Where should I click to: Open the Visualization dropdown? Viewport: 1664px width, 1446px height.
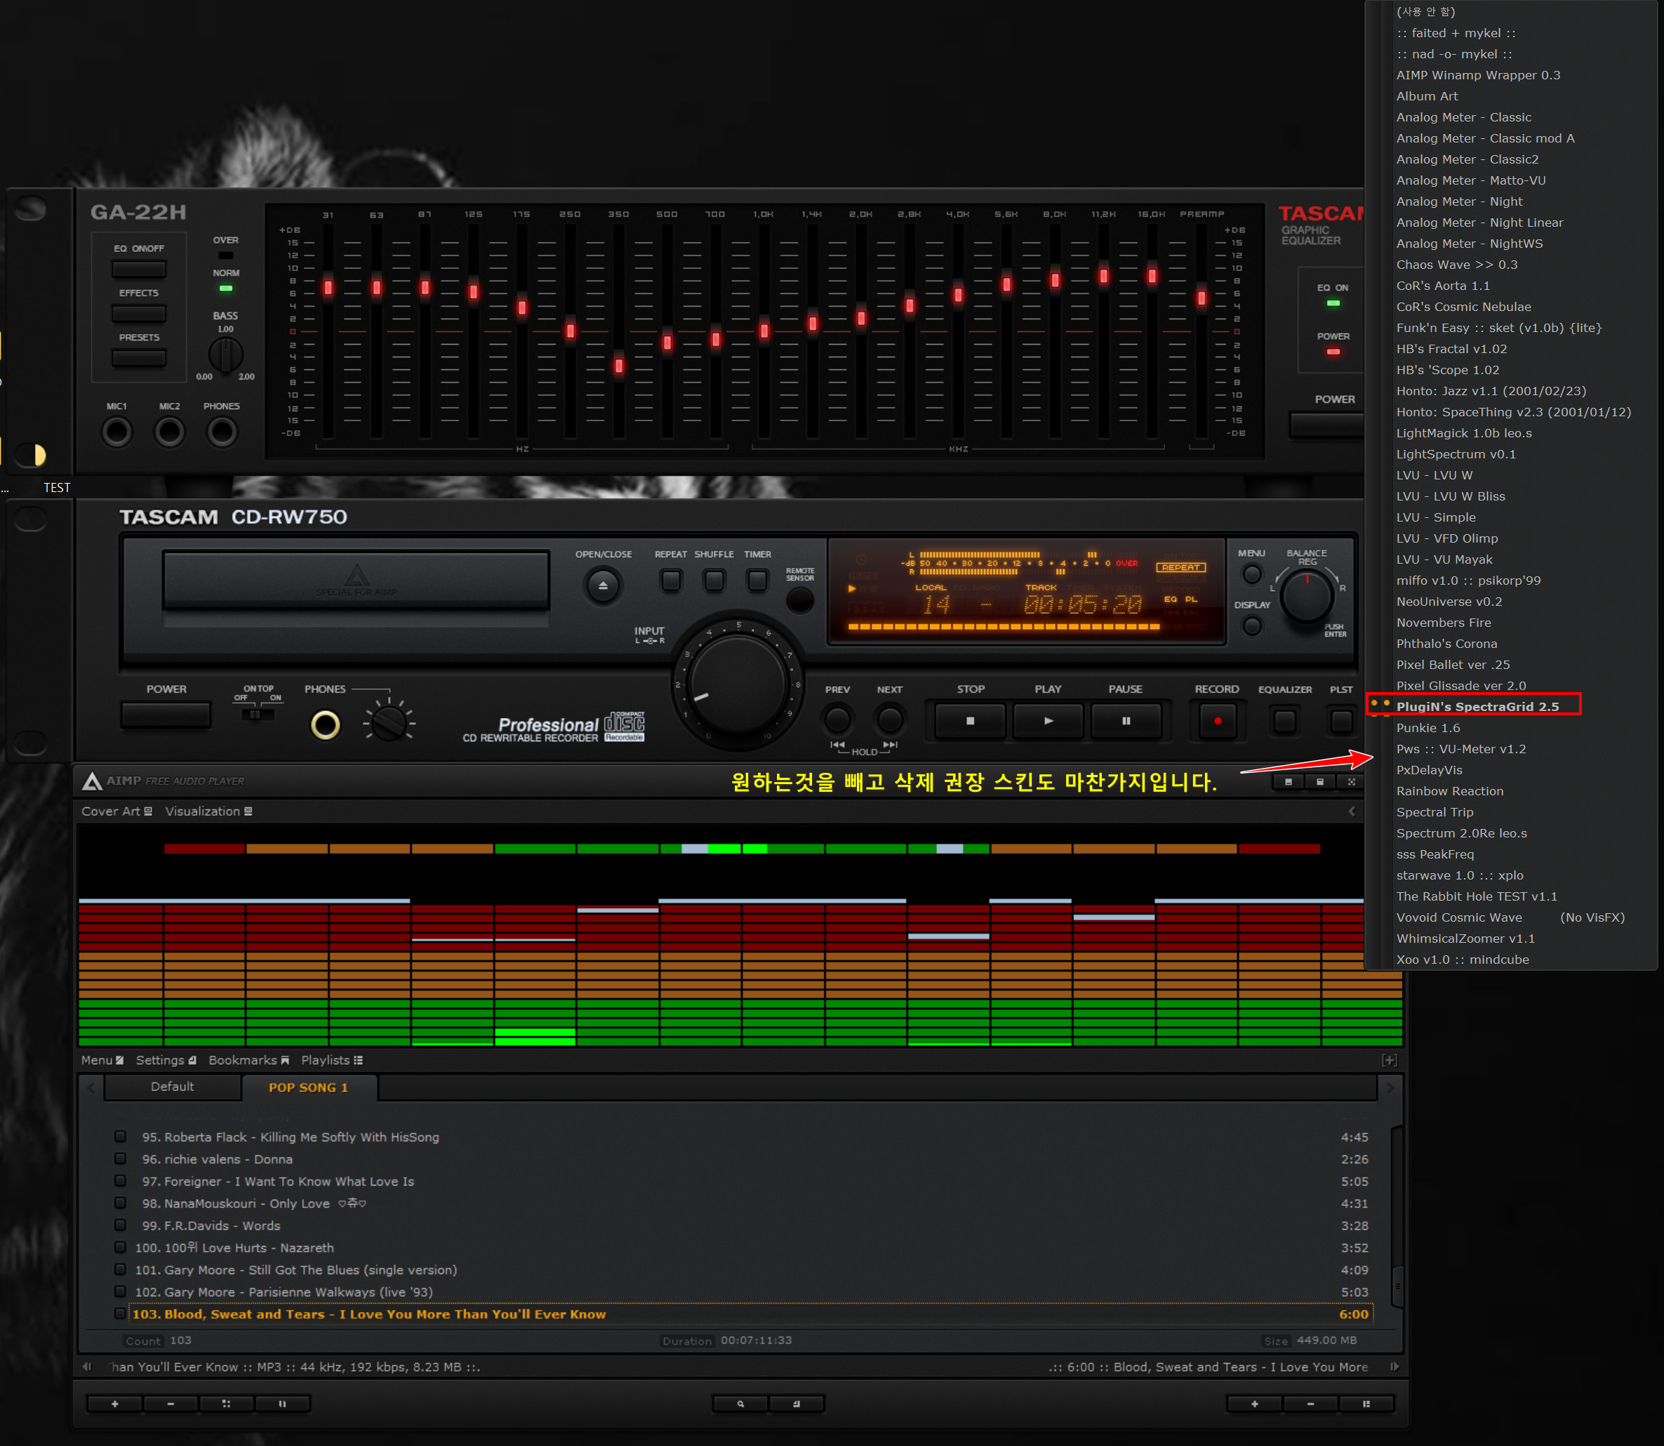point(208,811)
